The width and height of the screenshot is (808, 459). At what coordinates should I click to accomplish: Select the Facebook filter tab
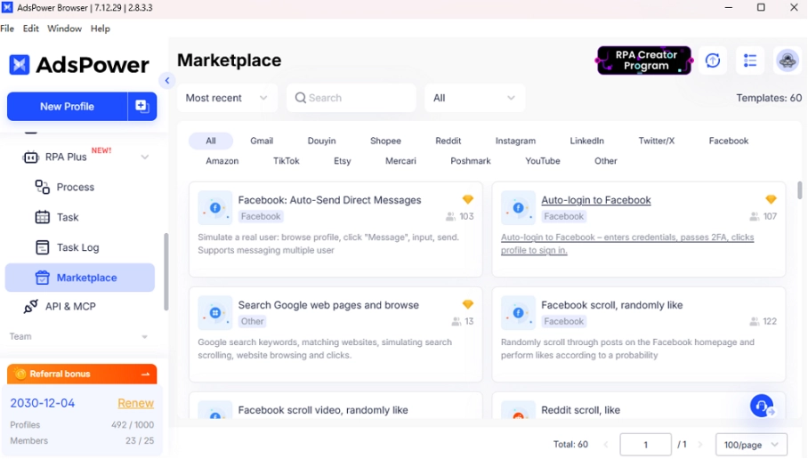pyautogui.click(x=729, y=141)
